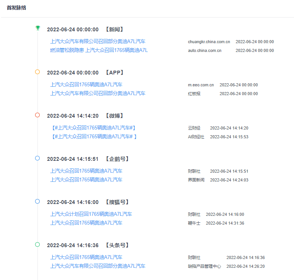
Task: Open the 云财经 Weibo hashtag post
Action: click(94, 128)
